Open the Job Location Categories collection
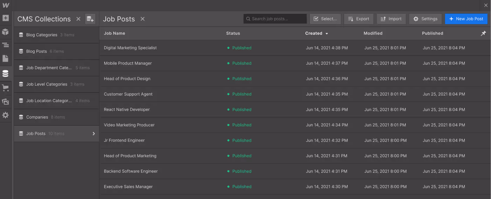The image size is (491, 199). tap(56, 101)
